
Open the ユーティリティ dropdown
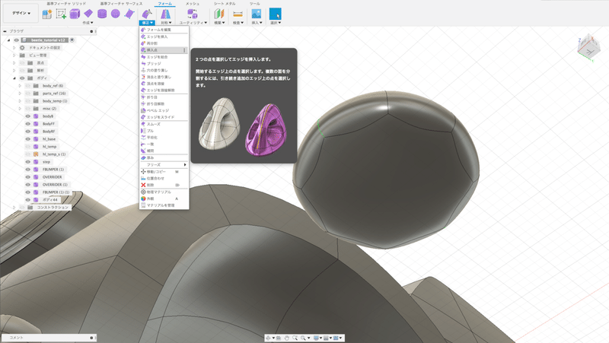[x=193, y=23]
